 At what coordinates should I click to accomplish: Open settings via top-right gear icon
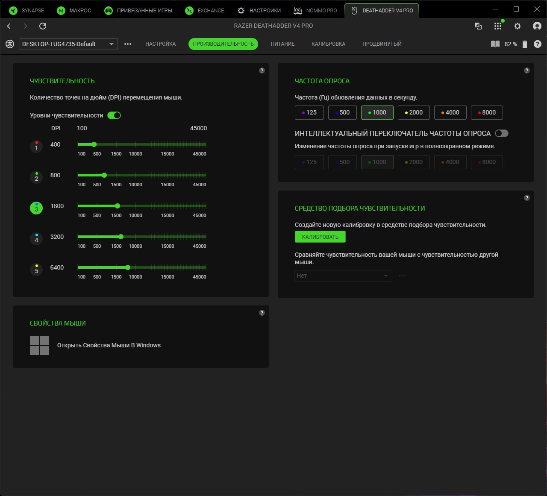pyautogui.click(x=518, y=26)
